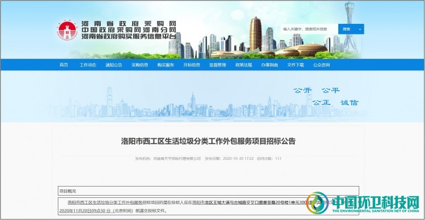Screen dimensions: 425x220
Task: Click the publish date 2020-10-30 17:22
Action: [x=238, y=158]
